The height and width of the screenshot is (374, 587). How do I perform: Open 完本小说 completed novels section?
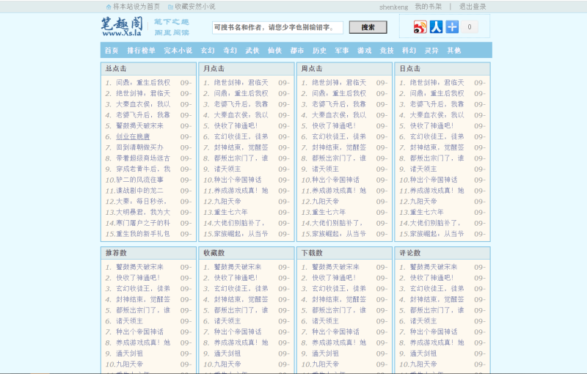pos(178,51)
